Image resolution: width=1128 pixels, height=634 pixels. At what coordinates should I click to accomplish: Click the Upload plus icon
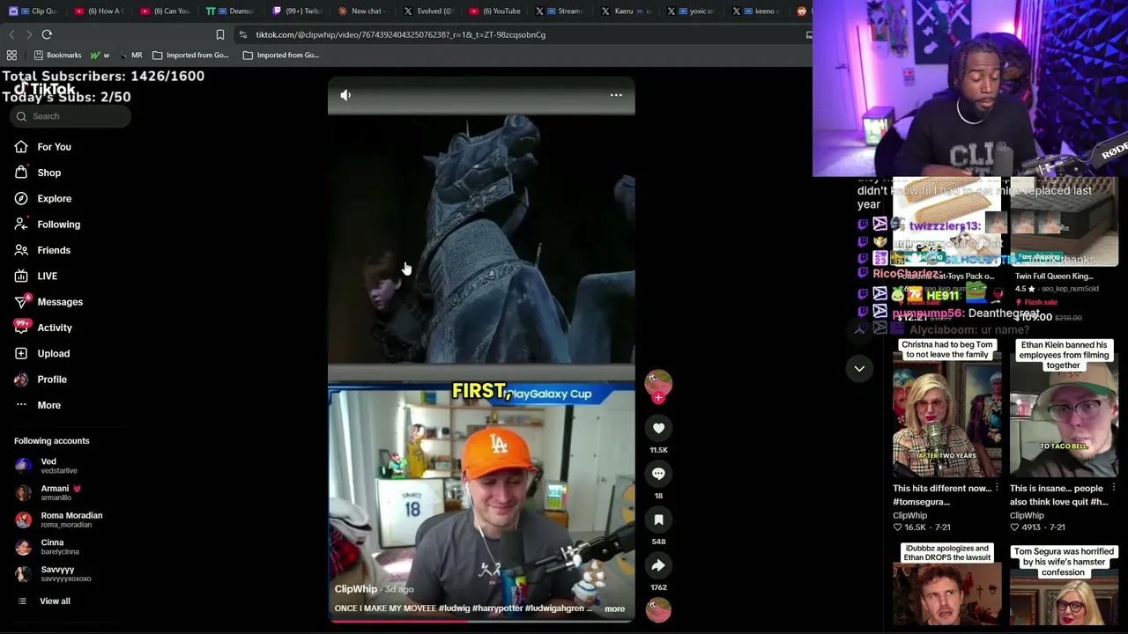click(x=21, y=353)
